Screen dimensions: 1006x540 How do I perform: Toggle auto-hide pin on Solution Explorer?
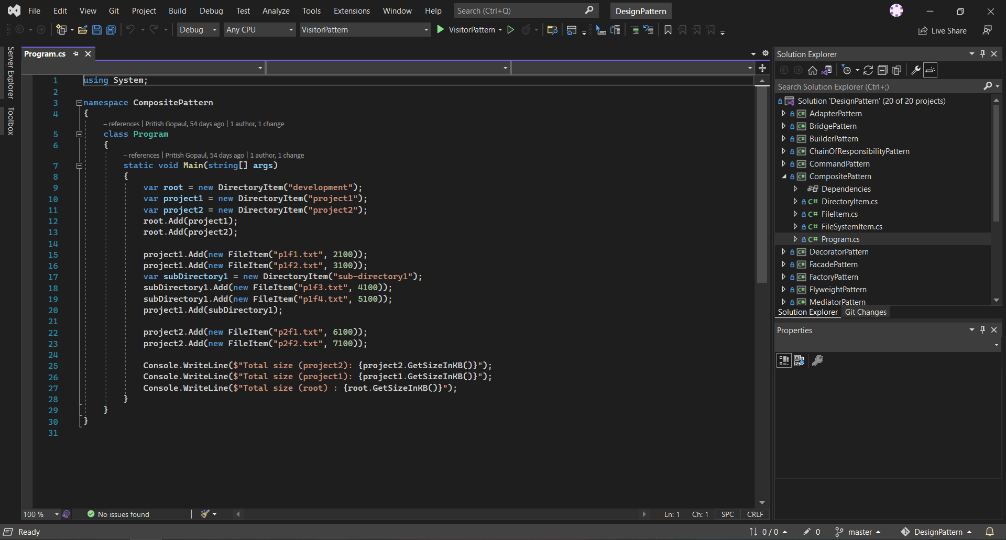tap(983, 54)
